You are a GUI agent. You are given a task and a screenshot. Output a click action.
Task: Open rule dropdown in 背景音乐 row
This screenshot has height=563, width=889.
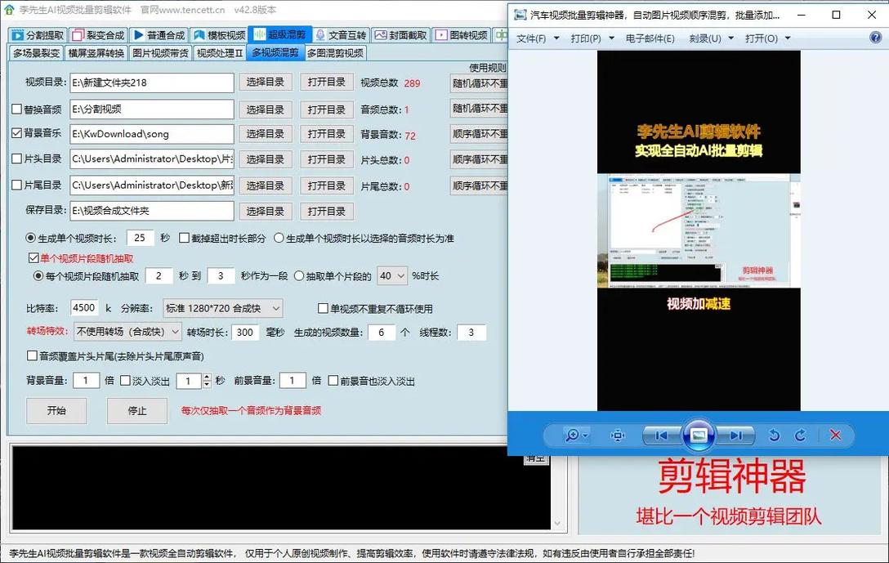pos(479,134)
